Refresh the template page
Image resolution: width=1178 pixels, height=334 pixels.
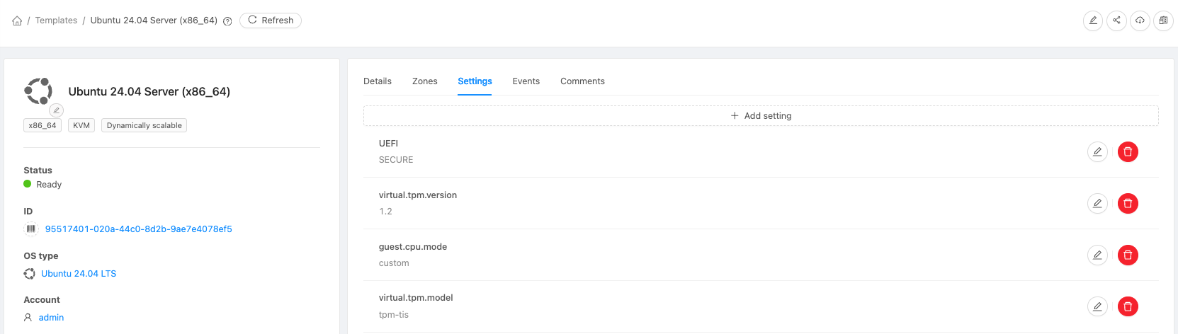click(271, 21)
